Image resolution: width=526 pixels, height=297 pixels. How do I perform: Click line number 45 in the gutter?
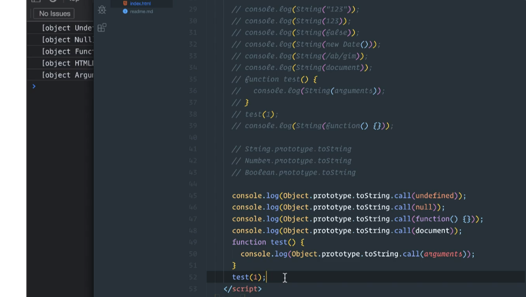tap(193, 195)
